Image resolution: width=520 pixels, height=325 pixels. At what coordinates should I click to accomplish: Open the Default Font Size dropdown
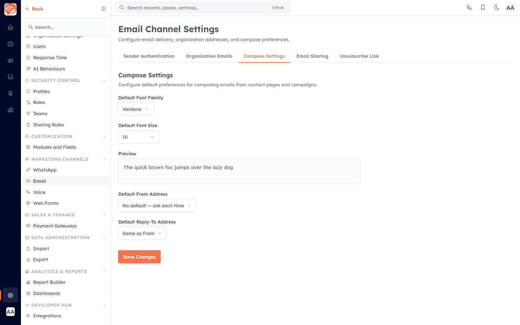pos(139,137)
